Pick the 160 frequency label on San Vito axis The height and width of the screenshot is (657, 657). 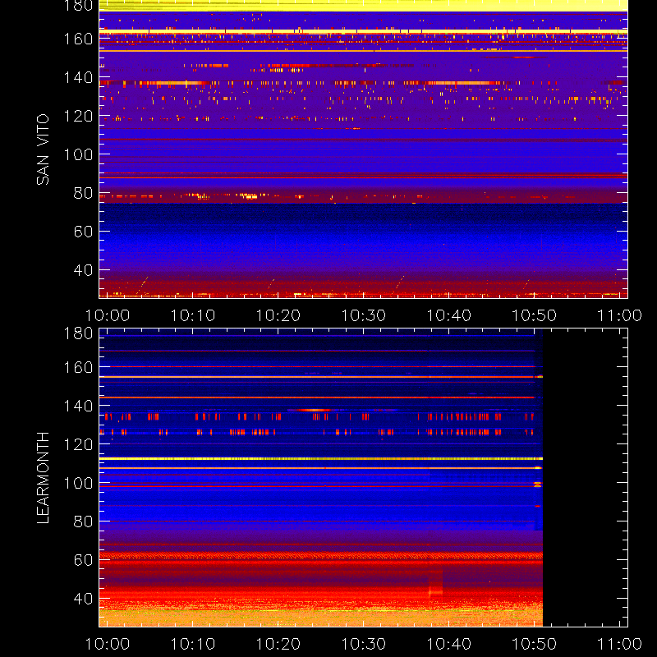coord(78,39)
